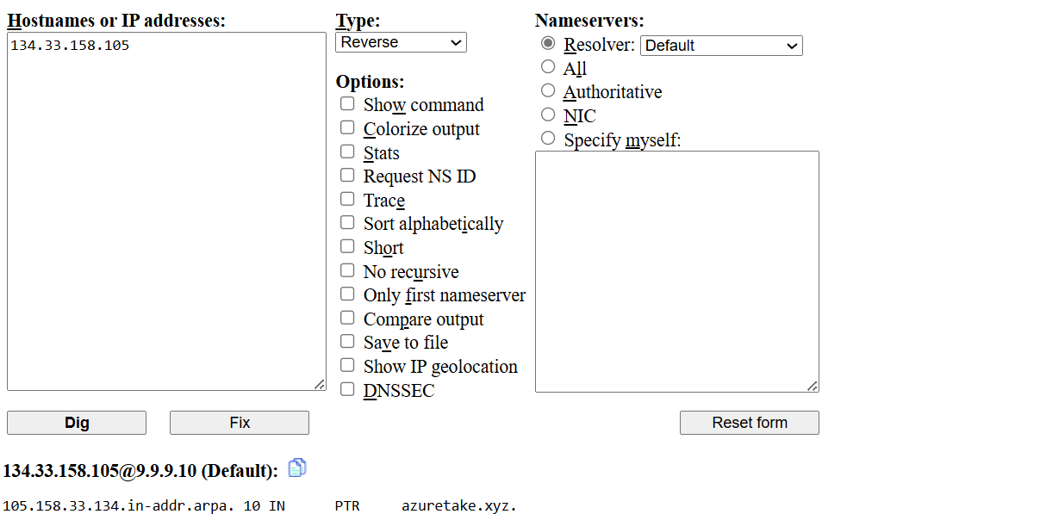The image size is (1040, 514).
Task: Click the Reset form button
Action: click(x=749, y=422)
